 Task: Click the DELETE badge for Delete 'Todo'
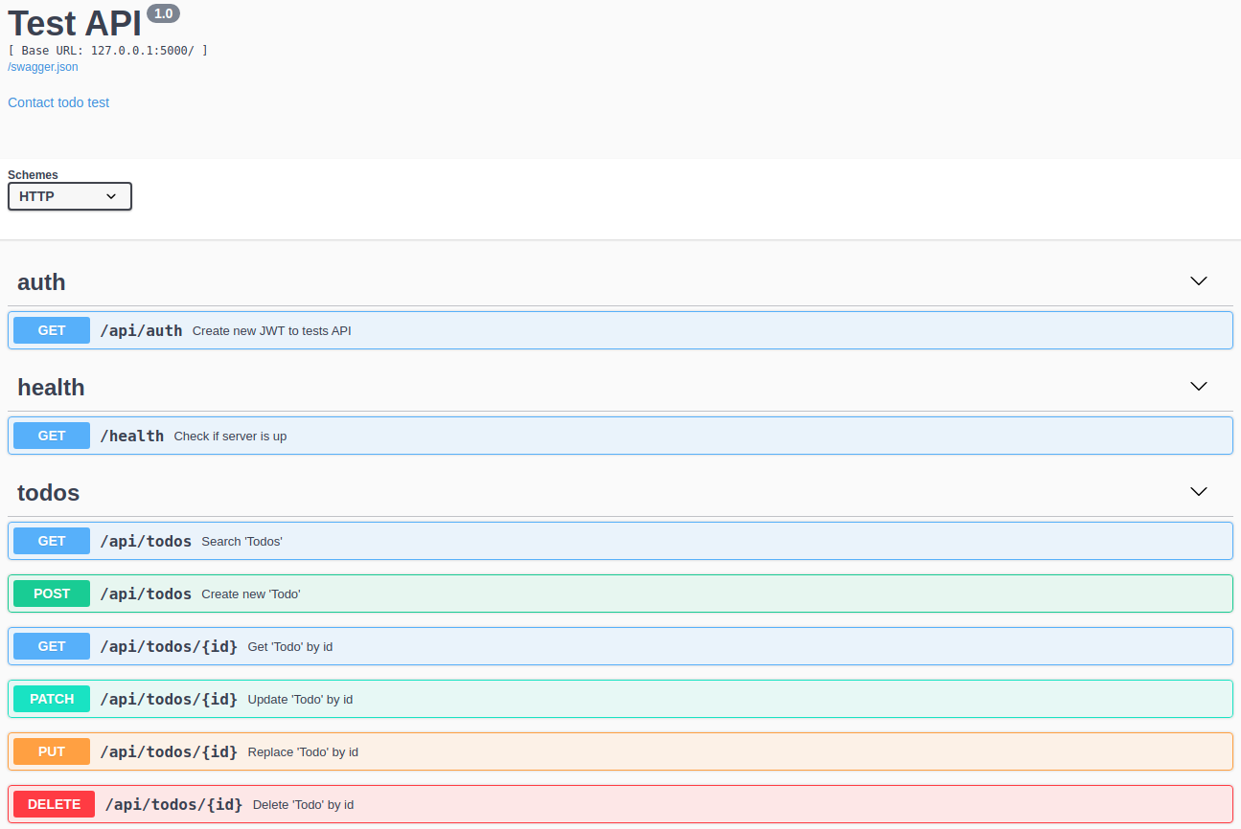pos(54,804)
